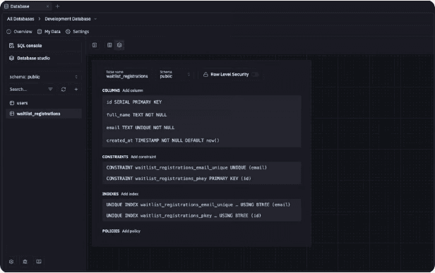Open the documentation book icon
The image size is (435, 273).
click(x=39, y=262)
